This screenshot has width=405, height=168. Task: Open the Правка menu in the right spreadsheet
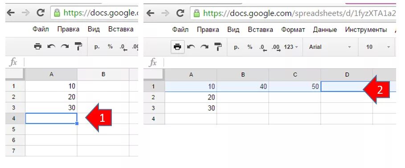click(x=208, y=30)
